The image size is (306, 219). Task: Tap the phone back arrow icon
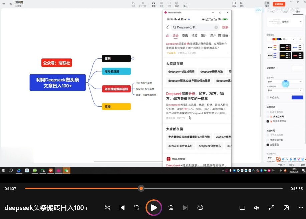pyautogui.click(x=168, y=27)
